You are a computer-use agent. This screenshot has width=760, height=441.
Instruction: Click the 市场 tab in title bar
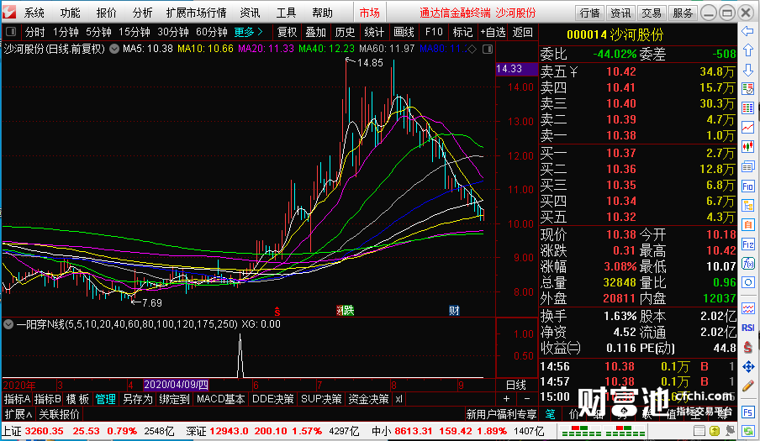pos(369,13)
